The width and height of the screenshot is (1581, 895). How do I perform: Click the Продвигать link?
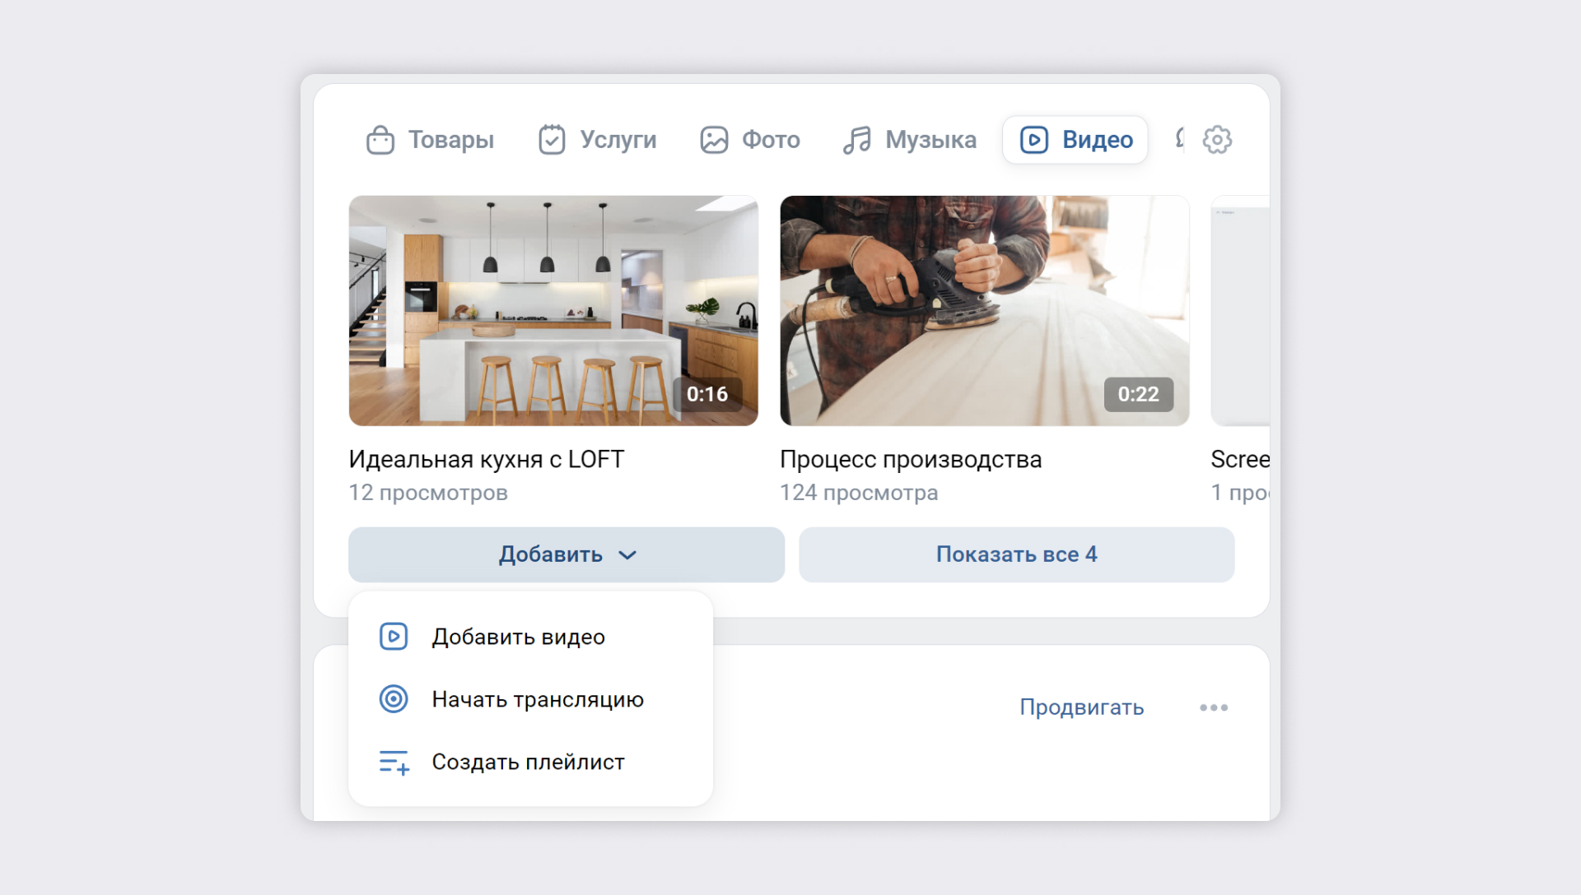(1082, 707)
